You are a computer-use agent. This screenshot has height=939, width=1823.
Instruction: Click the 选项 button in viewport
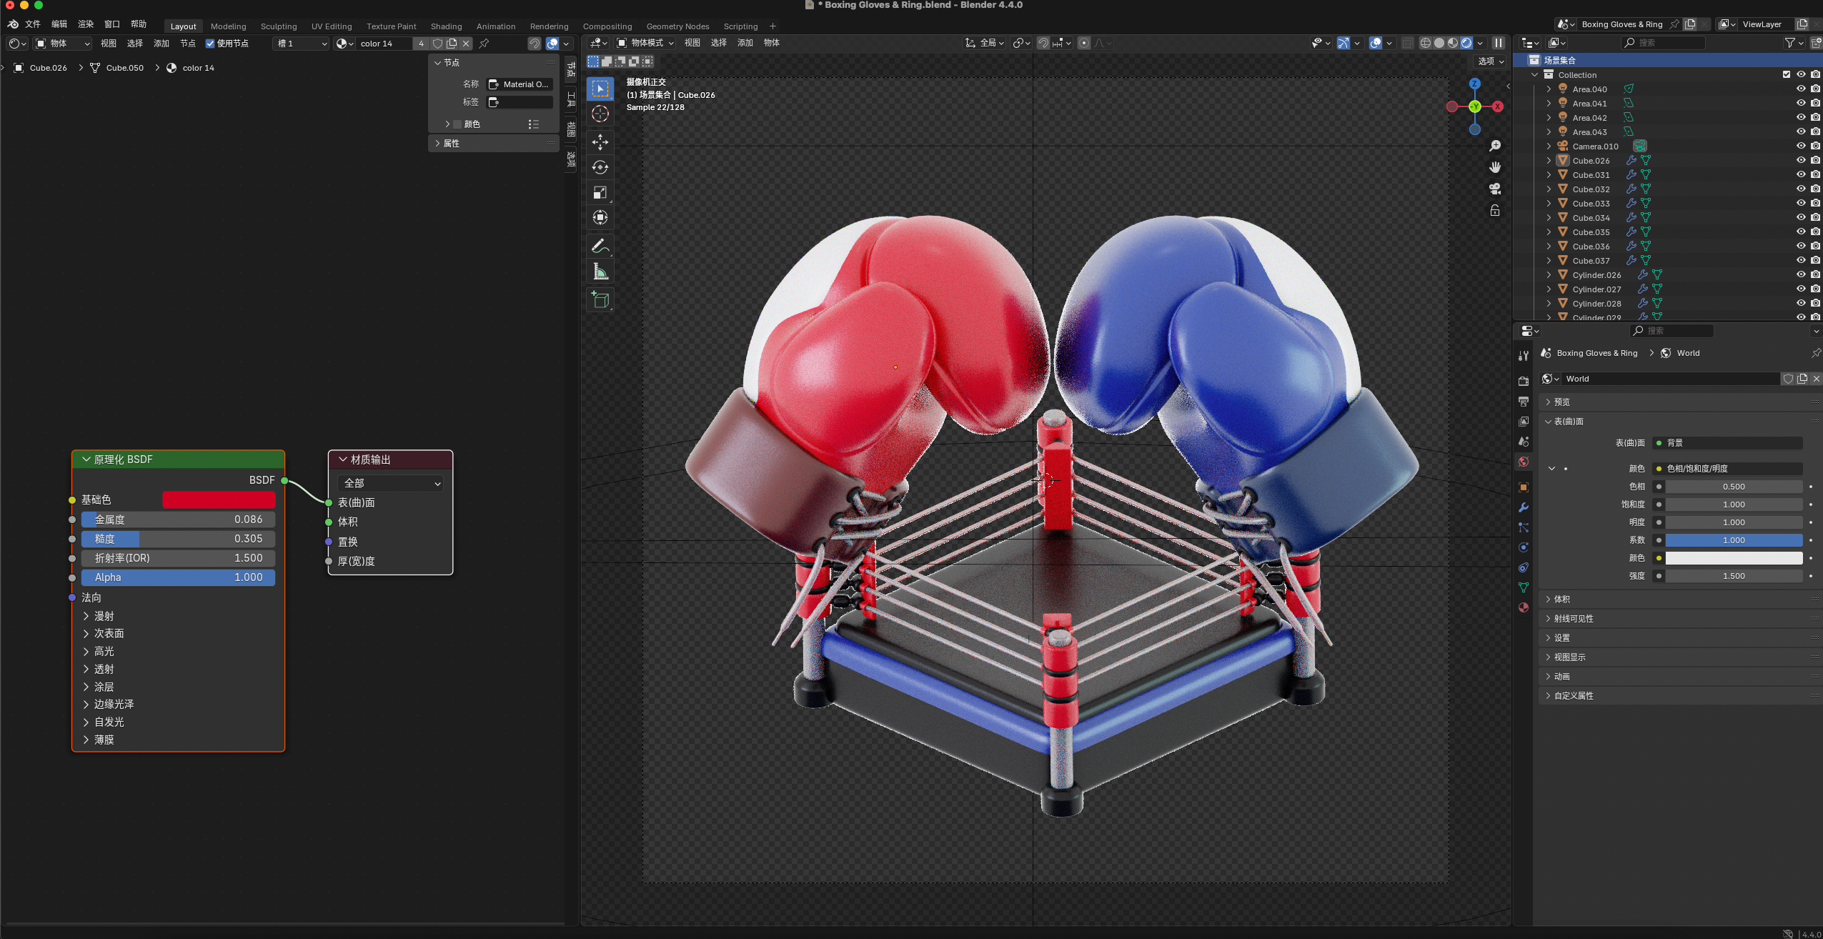(x=1491, y=61)
